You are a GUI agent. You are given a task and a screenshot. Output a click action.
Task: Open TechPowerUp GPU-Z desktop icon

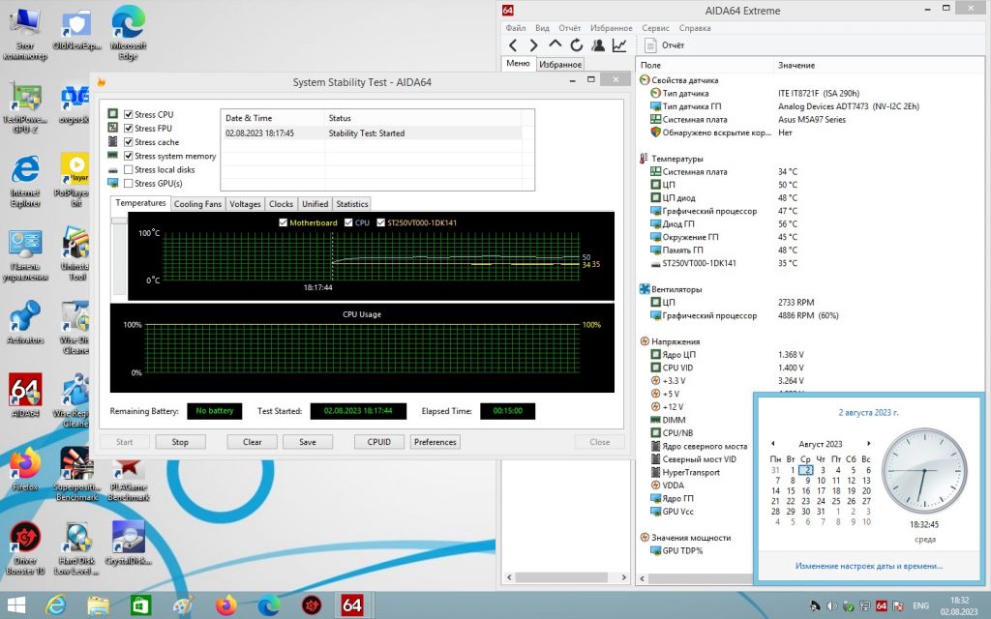pos(25,107)
